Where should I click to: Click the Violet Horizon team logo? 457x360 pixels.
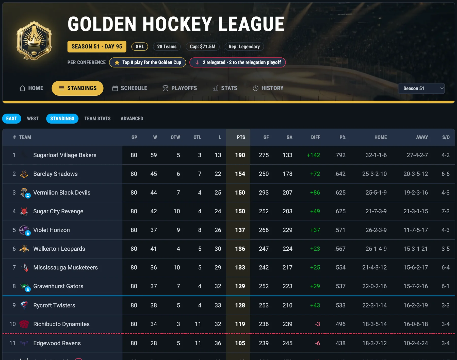point(24,230)
